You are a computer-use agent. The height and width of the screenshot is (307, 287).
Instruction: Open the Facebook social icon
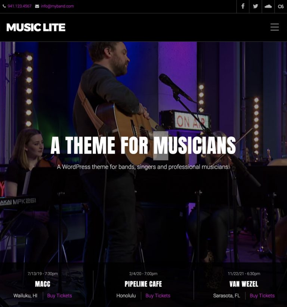tap(243, 6)
